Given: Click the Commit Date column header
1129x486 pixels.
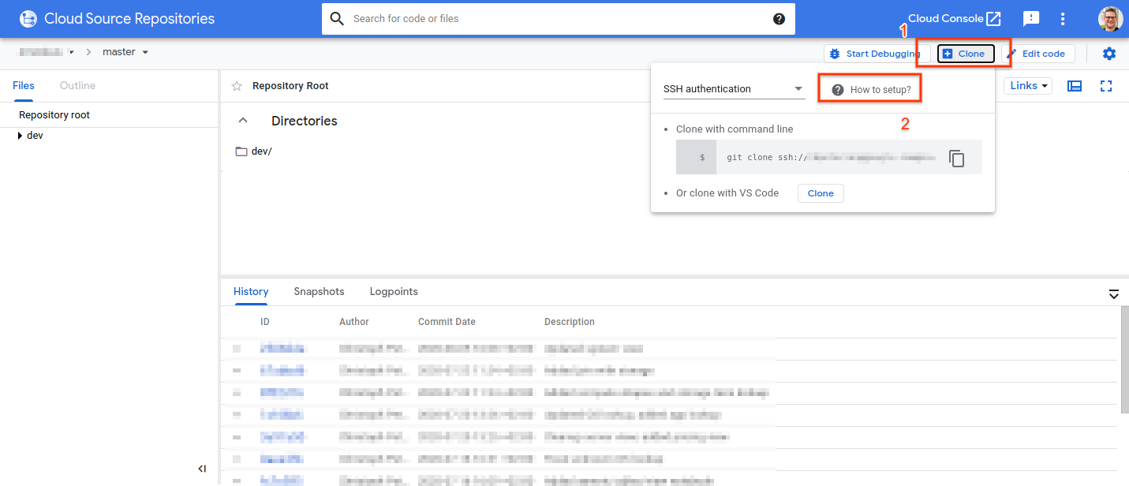Looking at the screenshot, I should (x=447, y=322).
